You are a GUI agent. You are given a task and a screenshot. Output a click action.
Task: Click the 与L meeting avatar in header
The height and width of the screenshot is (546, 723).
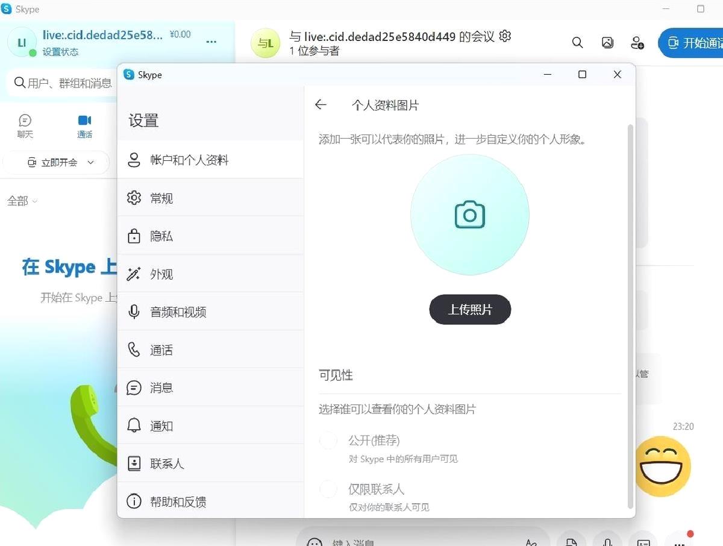point(266,43)
